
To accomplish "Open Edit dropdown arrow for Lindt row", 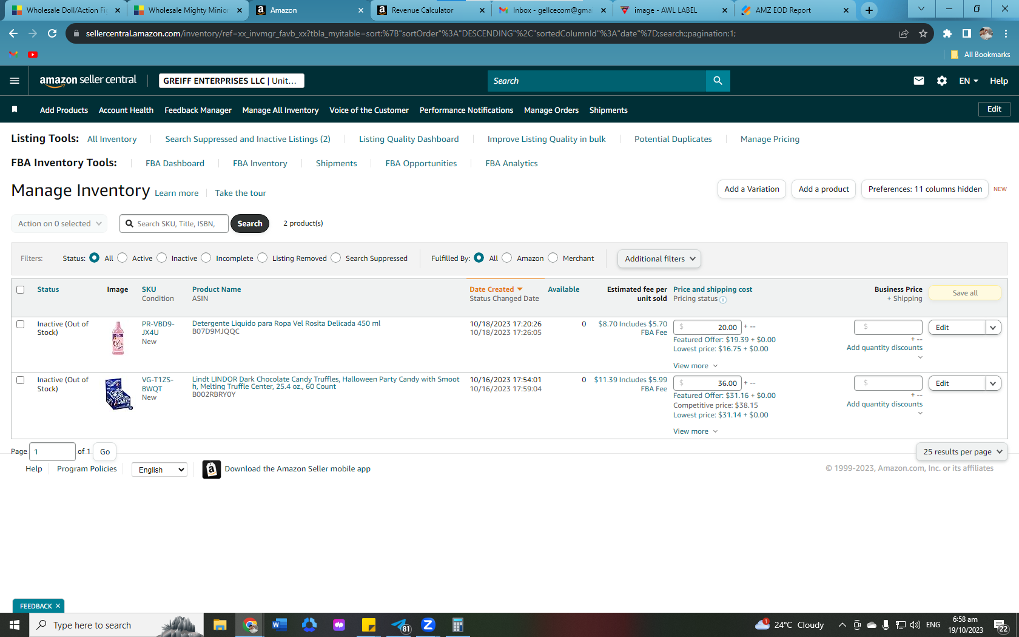I will pyautogui.click(x=993, y=383).
